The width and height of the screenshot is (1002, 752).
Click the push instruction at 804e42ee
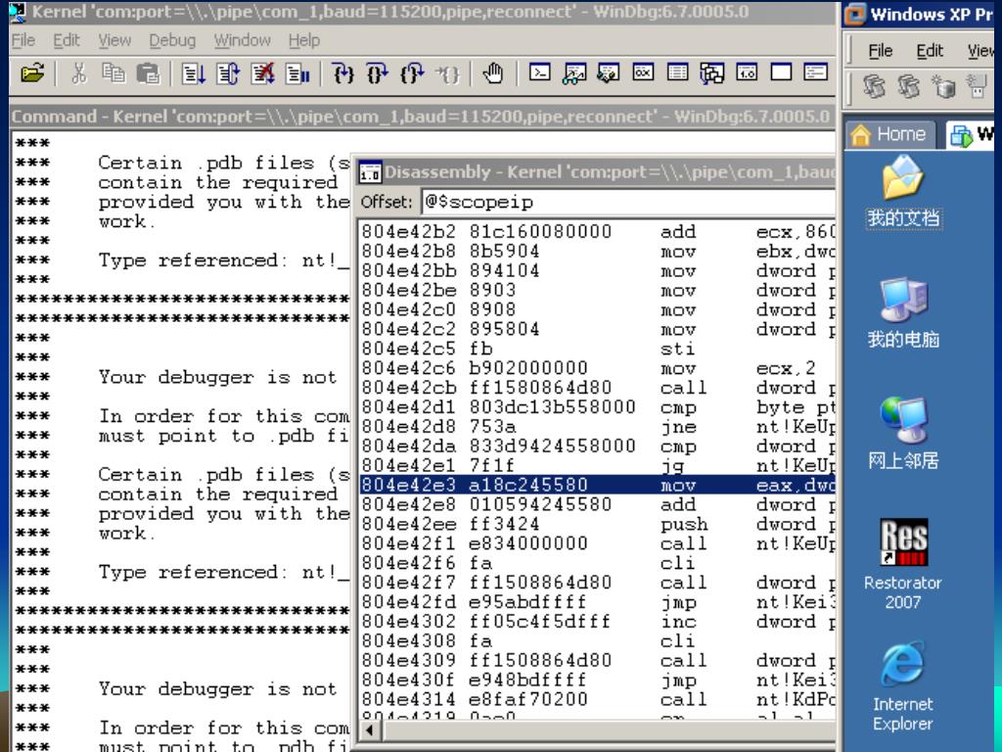tap(598, 524)
